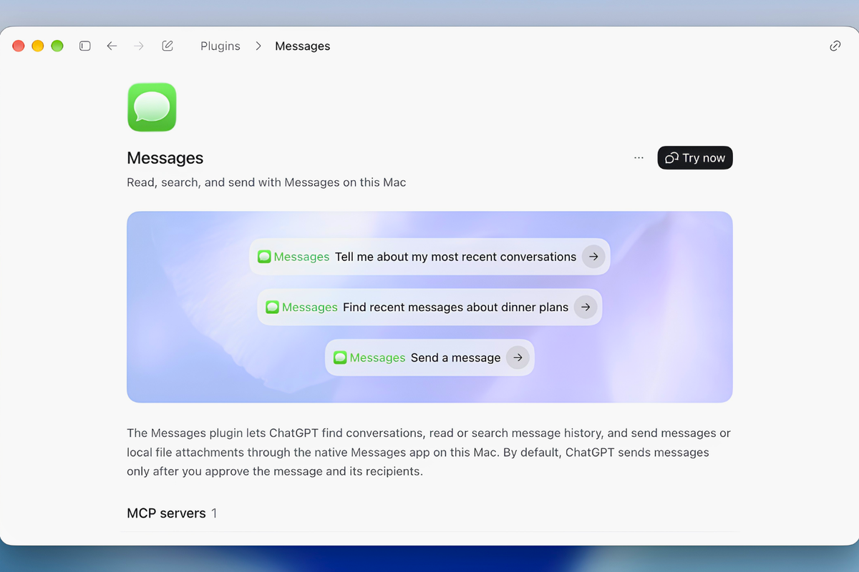Viewport: 859px width, 572px height.
Task: Click arrow beside recent conversations prompt
Action: [593, 257]
